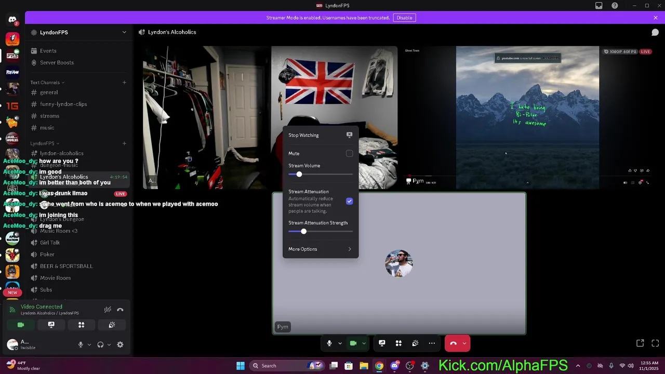Click the Windows Start button
The width and height of the screenshot is (665, 374).
tap(241, 366)
